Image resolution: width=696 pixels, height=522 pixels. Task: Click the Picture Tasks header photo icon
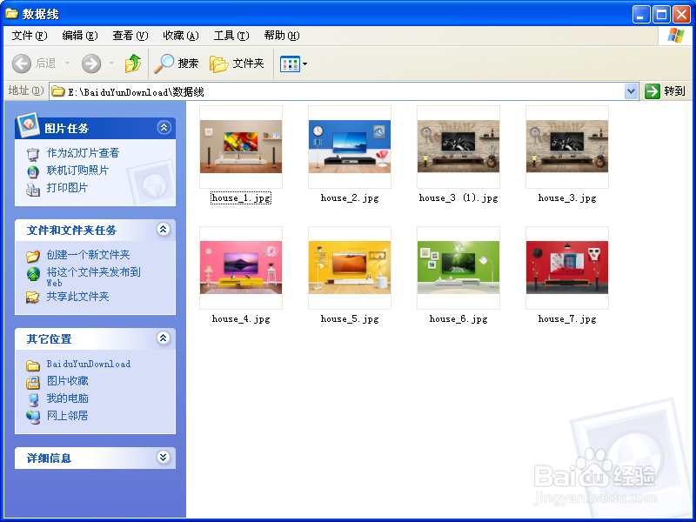click(28, 124)
